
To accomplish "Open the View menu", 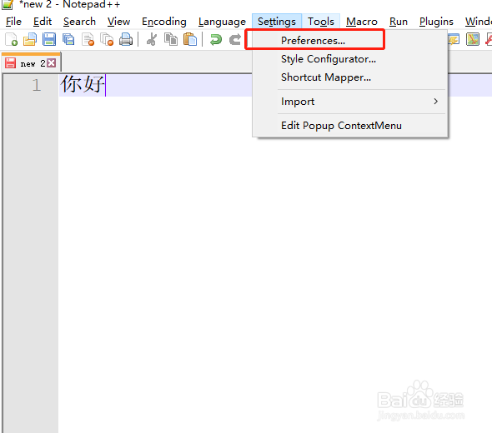I will (118, 22).
